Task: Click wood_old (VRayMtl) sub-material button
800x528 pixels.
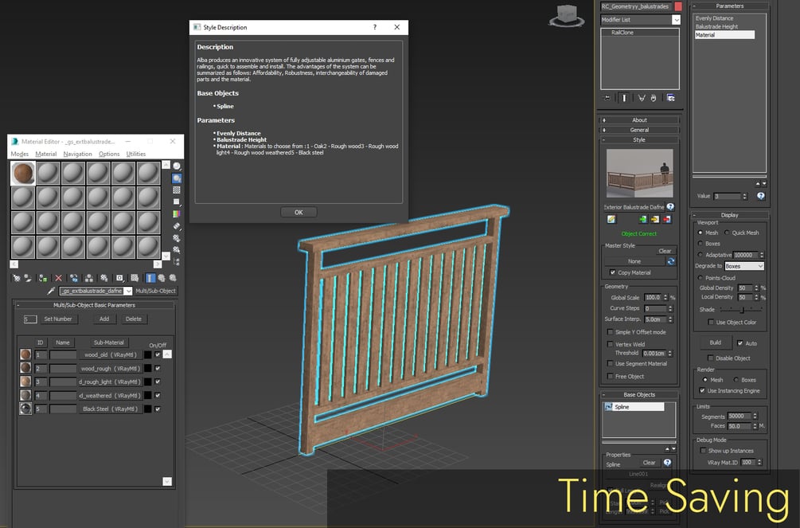Action: point(110,354)
